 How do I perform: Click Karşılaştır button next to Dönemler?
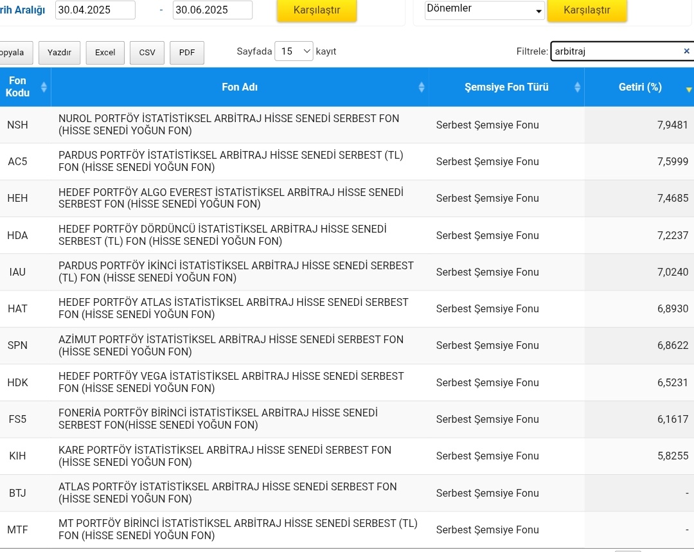tap(587, 10)
